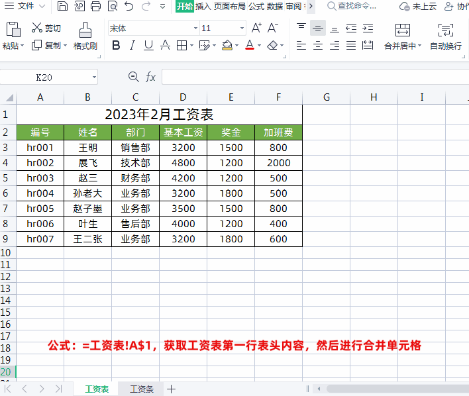469x396 pixels.
Task: Toggle Bold formatting
Action: point(116,46)
